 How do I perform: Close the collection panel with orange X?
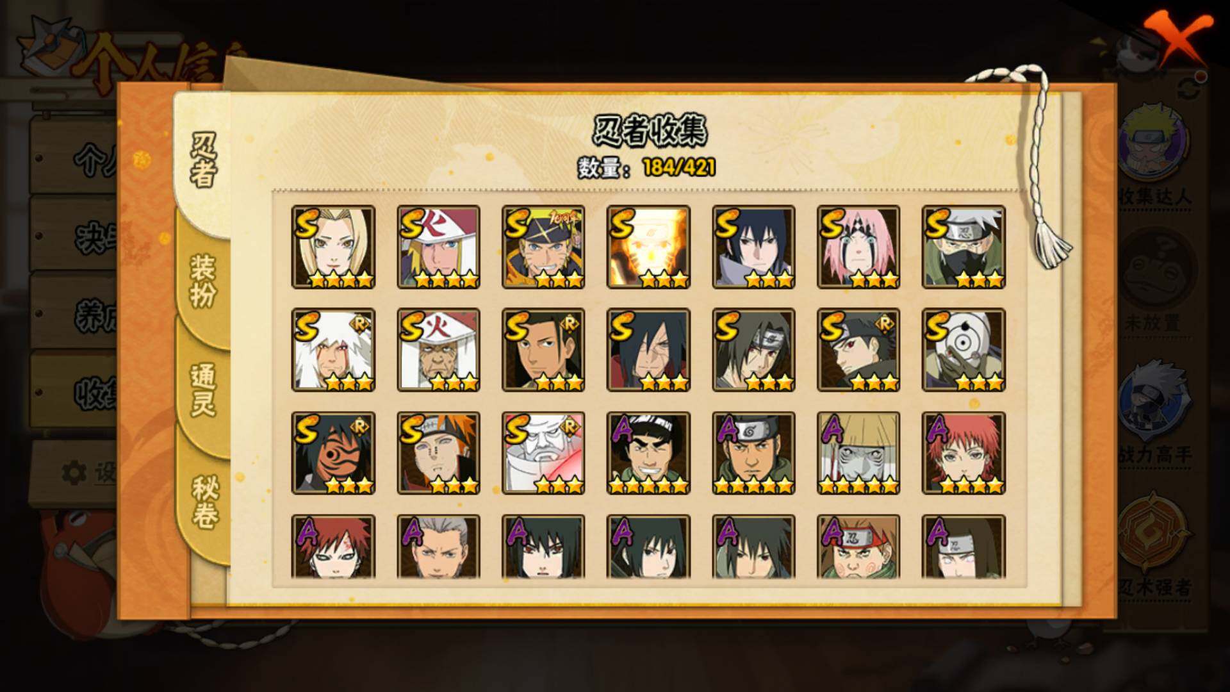pos(1177,38)
